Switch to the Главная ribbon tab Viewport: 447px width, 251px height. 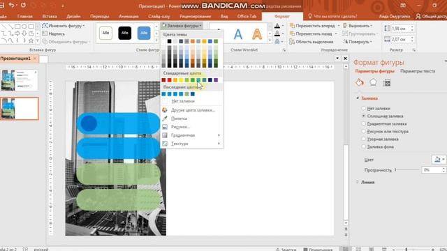pyautogui.click(x=25, y=17)
